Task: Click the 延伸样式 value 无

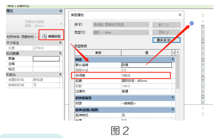Action: click(x=146, y=115)
